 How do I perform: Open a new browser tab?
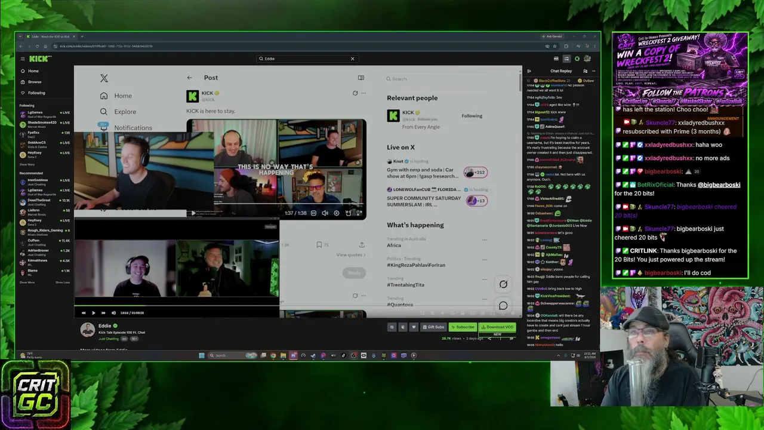click(82, 36)
